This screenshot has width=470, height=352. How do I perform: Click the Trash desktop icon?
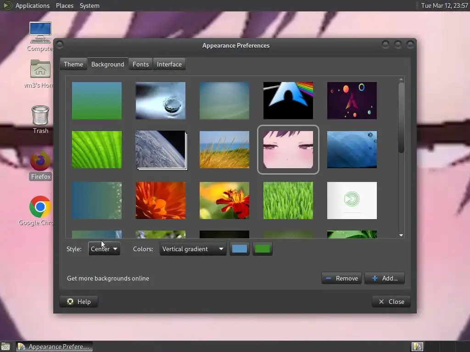coord(40,119)
